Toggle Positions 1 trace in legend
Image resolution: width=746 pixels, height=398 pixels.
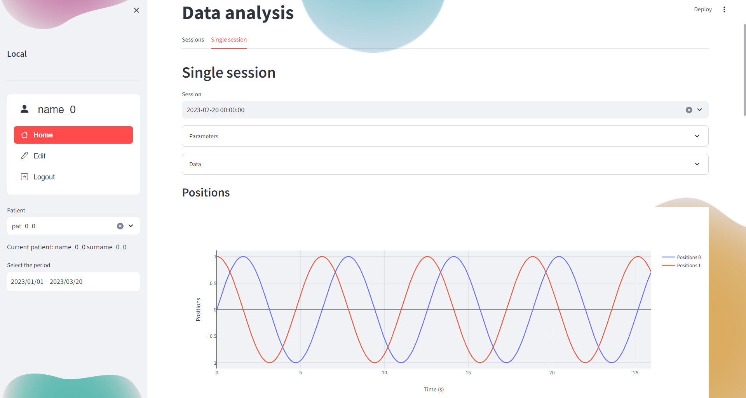[x=688, y=266]
